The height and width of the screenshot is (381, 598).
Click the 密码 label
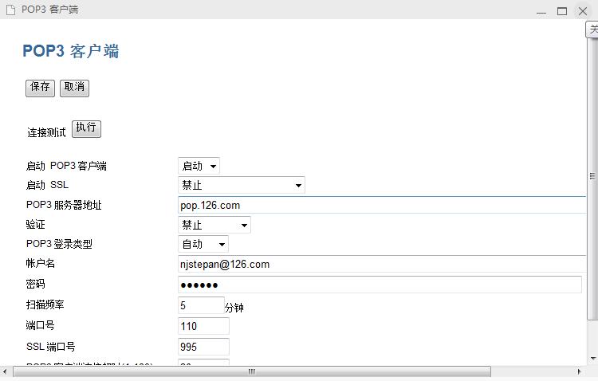click(x=35, y=284)
